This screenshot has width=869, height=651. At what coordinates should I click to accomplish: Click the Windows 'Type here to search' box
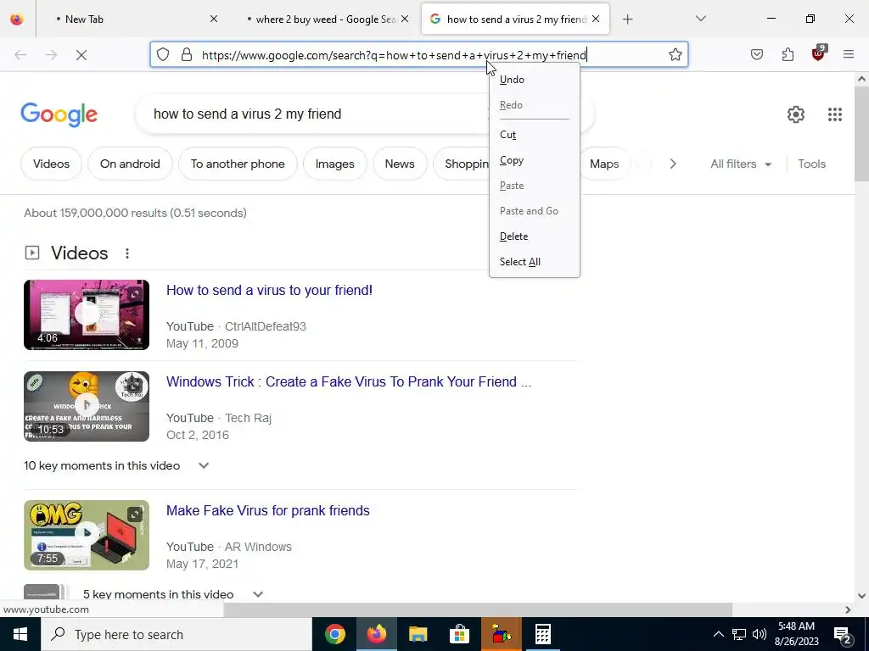click(x=177, y=634)
